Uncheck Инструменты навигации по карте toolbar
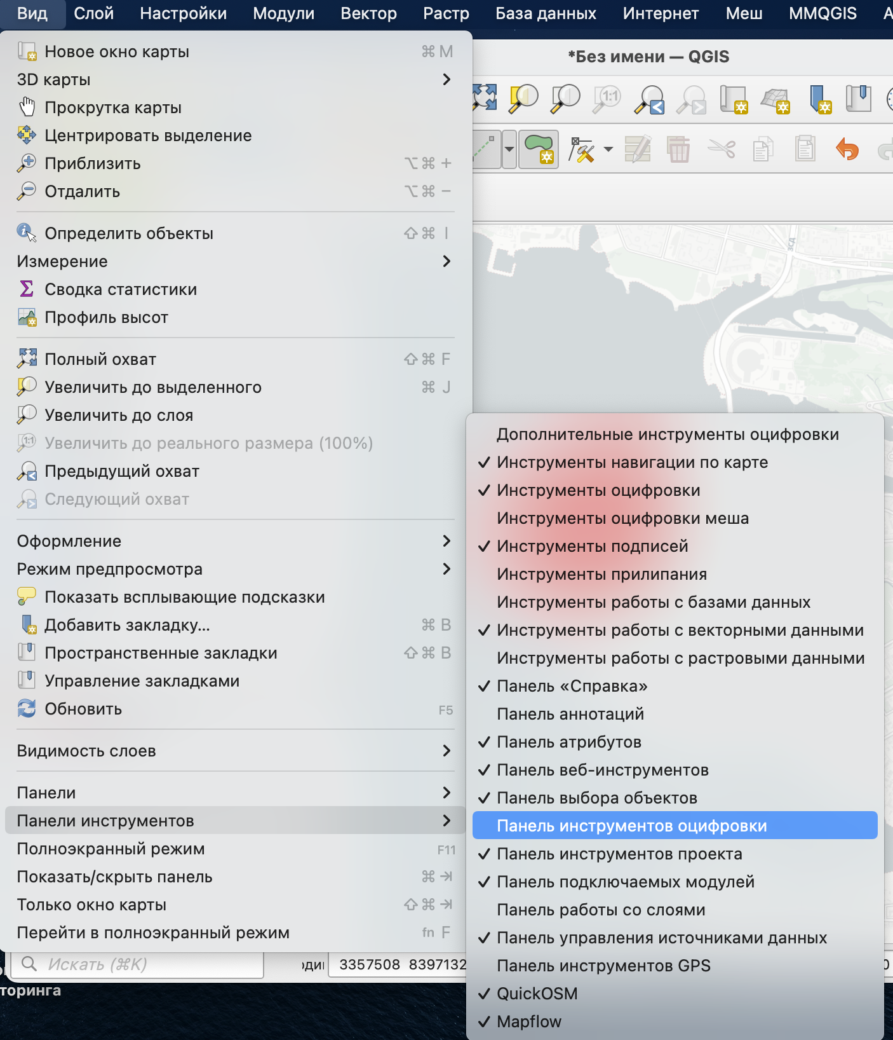 pyautogui.click(x=632, y=462)
